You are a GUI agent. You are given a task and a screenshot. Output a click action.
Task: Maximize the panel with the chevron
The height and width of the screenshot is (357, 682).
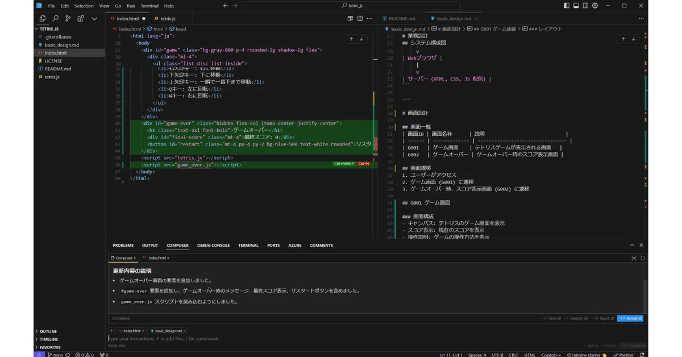632,246
